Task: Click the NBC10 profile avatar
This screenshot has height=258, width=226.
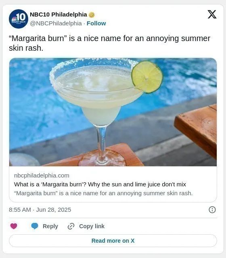Action: (19, 19)
